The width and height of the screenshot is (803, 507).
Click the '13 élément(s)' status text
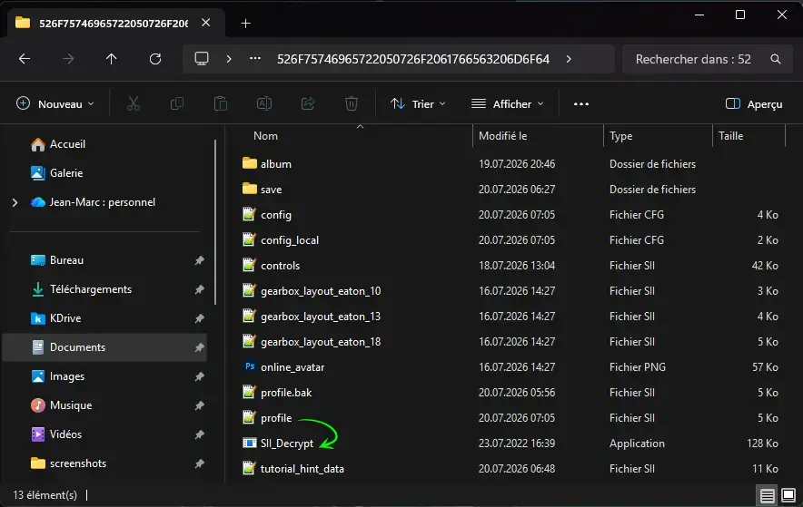tap(45, 495)
